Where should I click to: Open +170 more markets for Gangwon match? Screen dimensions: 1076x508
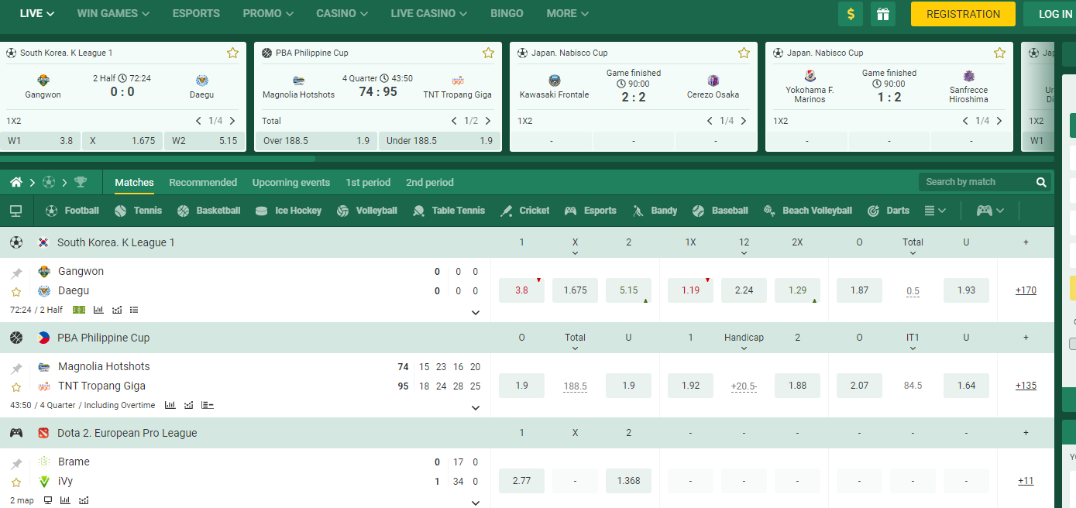[x=1026, y=290]
